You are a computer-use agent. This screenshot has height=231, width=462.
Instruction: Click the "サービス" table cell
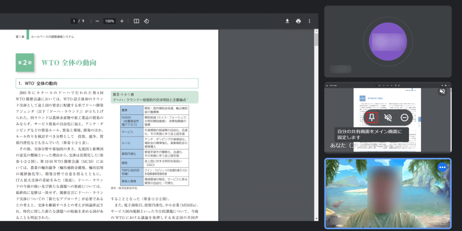[132, 132]
